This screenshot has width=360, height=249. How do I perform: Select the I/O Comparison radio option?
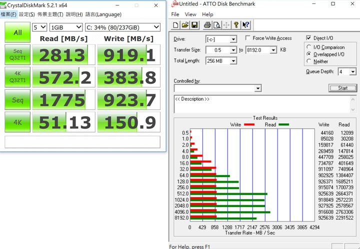(309, 46)
